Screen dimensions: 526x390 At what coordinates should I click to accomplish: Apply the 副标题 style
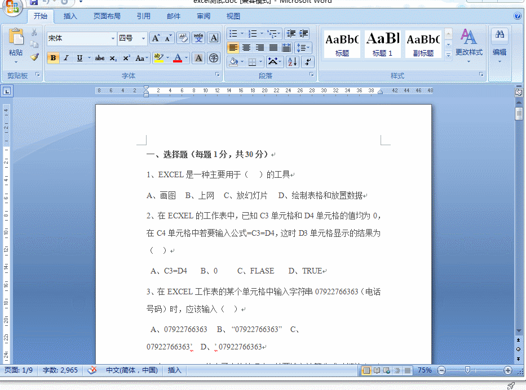click(423, 44)
